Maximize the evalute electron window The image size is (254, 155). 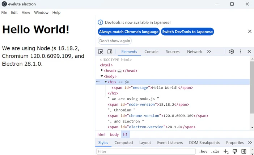click(232, 4)
